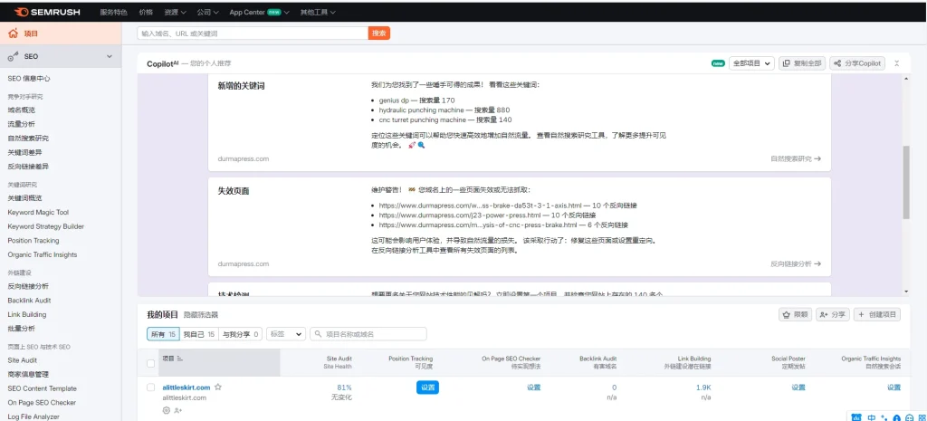Open the 资源 top menu dropdown
Image resolution: width=927 pixels, height=421 pixels.
click(x=175, y=12)
